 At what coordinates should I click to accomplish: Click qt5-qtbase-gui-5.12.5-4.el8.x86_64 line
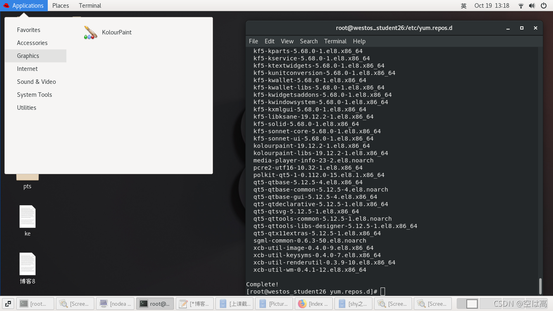point(315,197)
